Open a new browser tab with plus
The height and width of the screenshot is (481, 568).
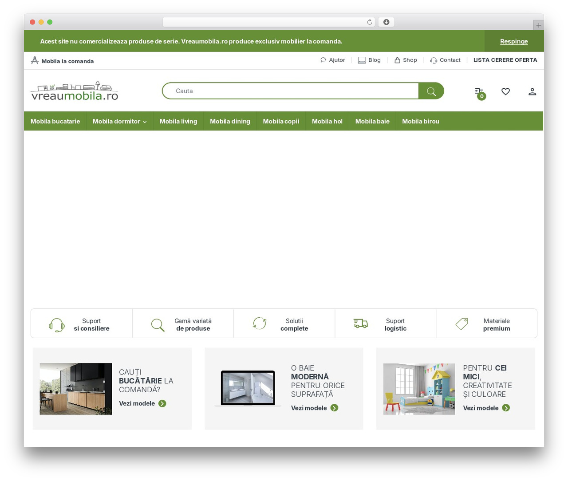(538, 25)
